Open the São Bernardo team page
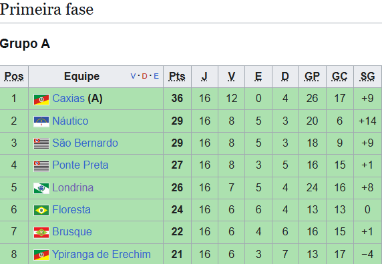This screenshot has height=264, width=382. coord(85,143)
